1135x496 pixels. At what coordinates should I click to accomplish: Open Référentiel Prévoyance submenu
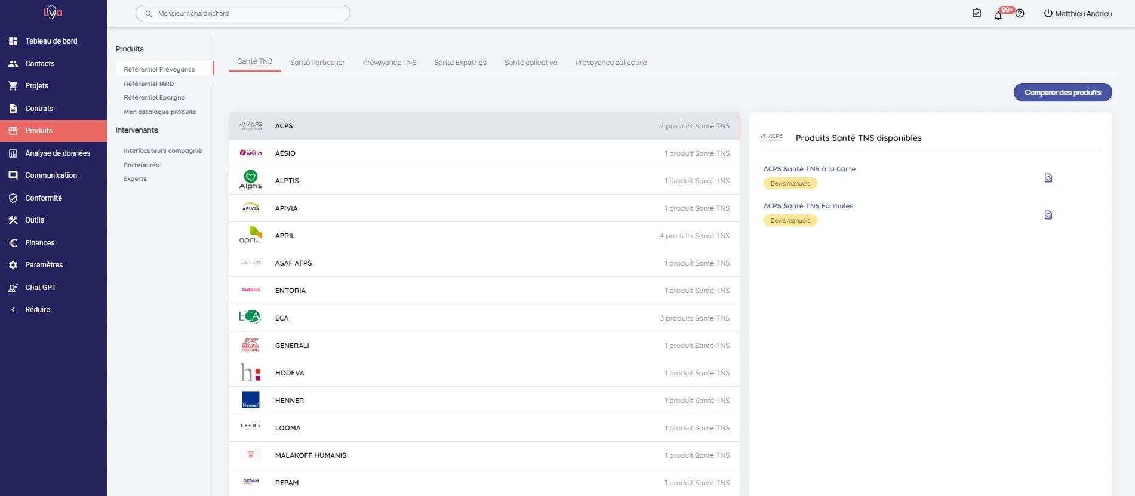[x=159, y=70]
